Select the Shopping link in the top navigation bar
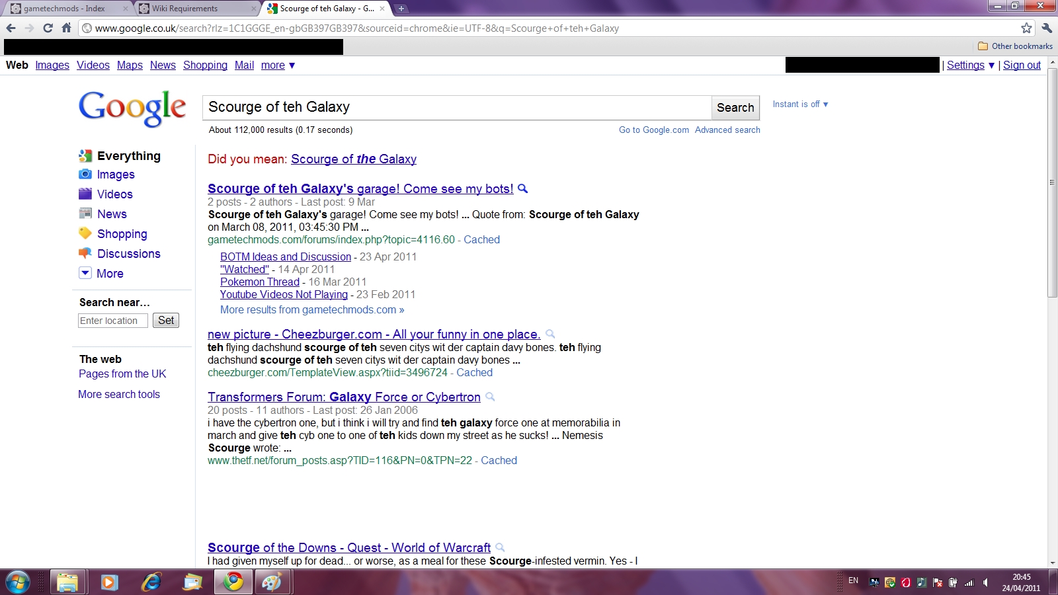The image size is (1058, 595). [205, 65]
